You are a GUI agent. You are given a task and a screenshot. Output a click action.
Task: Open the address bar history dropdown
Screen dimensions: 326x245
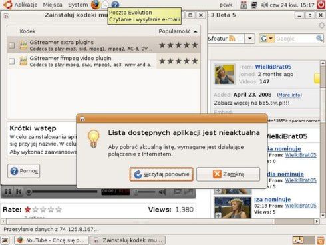(250, 39)
